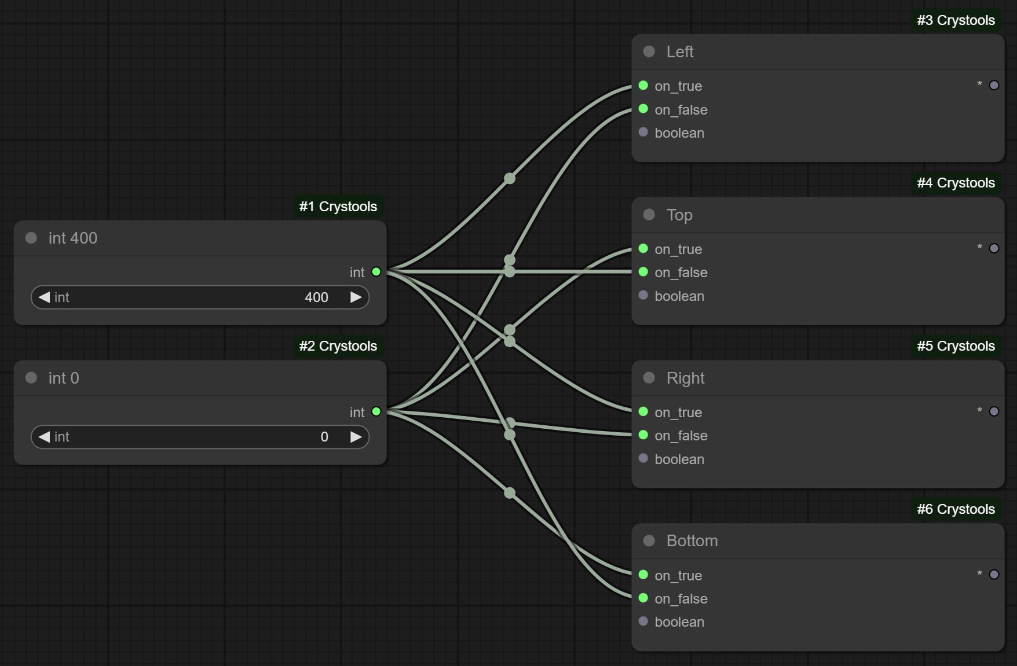This screenshot has height=666, width=1017.
Task: Click boolean input socket of Right node
Action: tap(643, 458)
